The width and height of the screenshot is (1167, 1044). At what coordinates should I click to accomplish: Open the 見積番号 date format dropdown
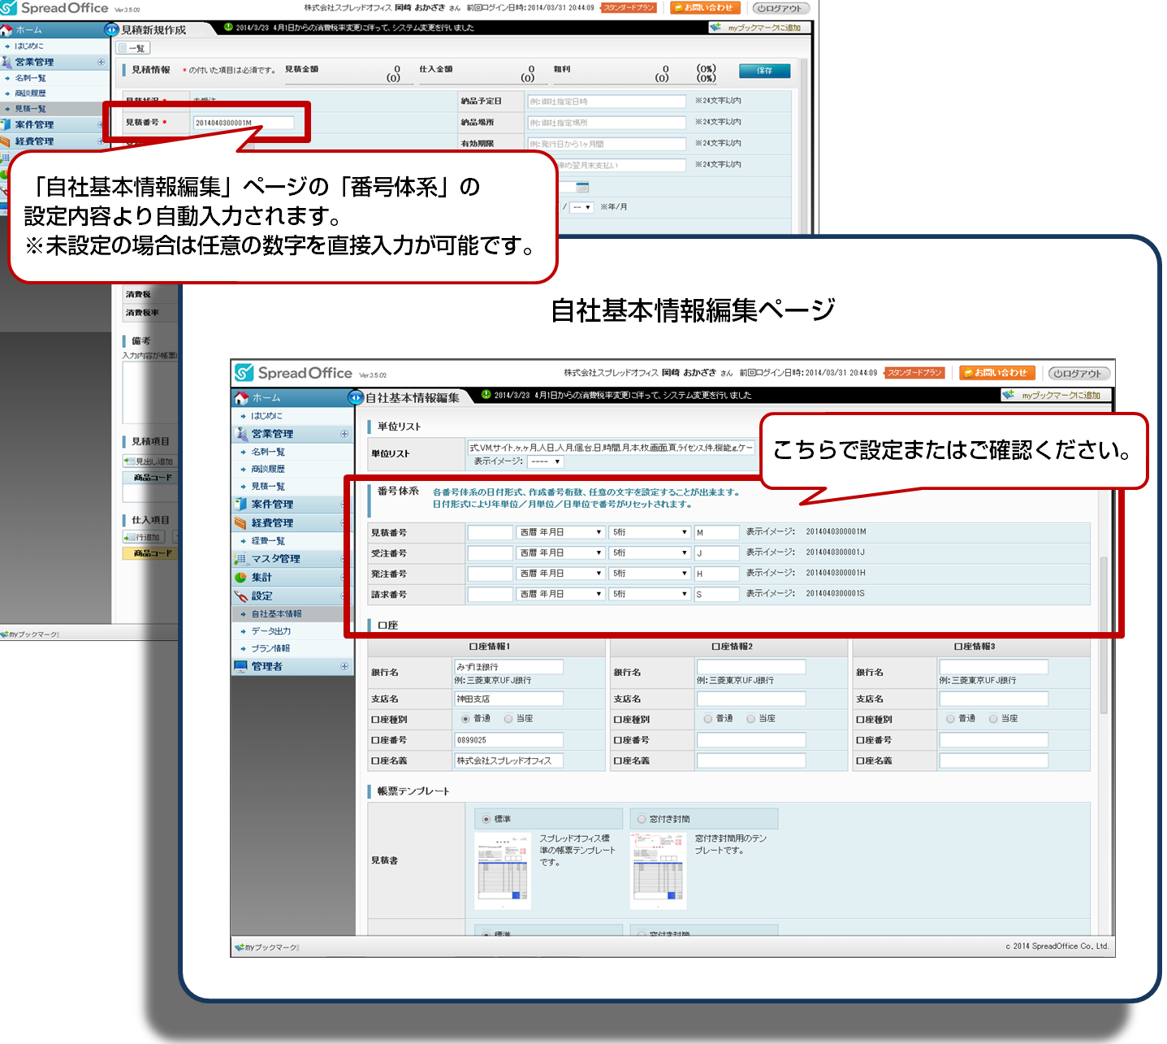560,532
